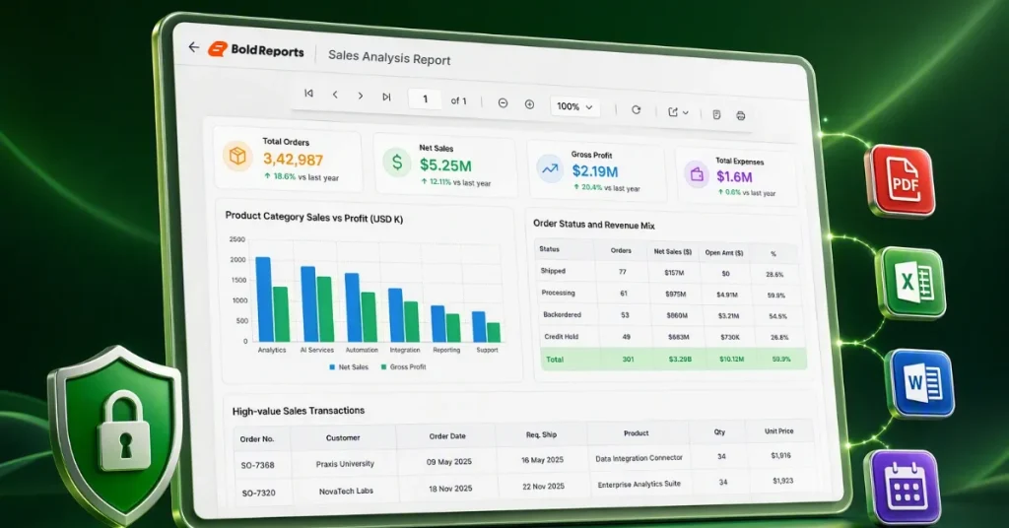
Task: Click the Processing status row label
Action: click(x=558, y=293)
